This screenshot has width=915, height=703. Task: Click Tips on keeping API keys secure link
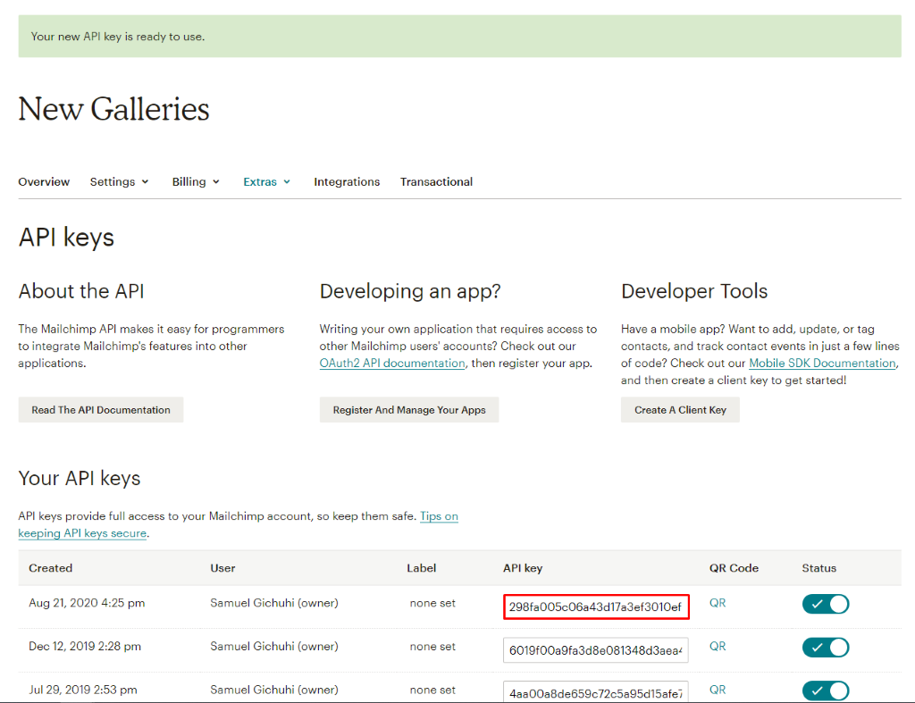pos(238,524)
